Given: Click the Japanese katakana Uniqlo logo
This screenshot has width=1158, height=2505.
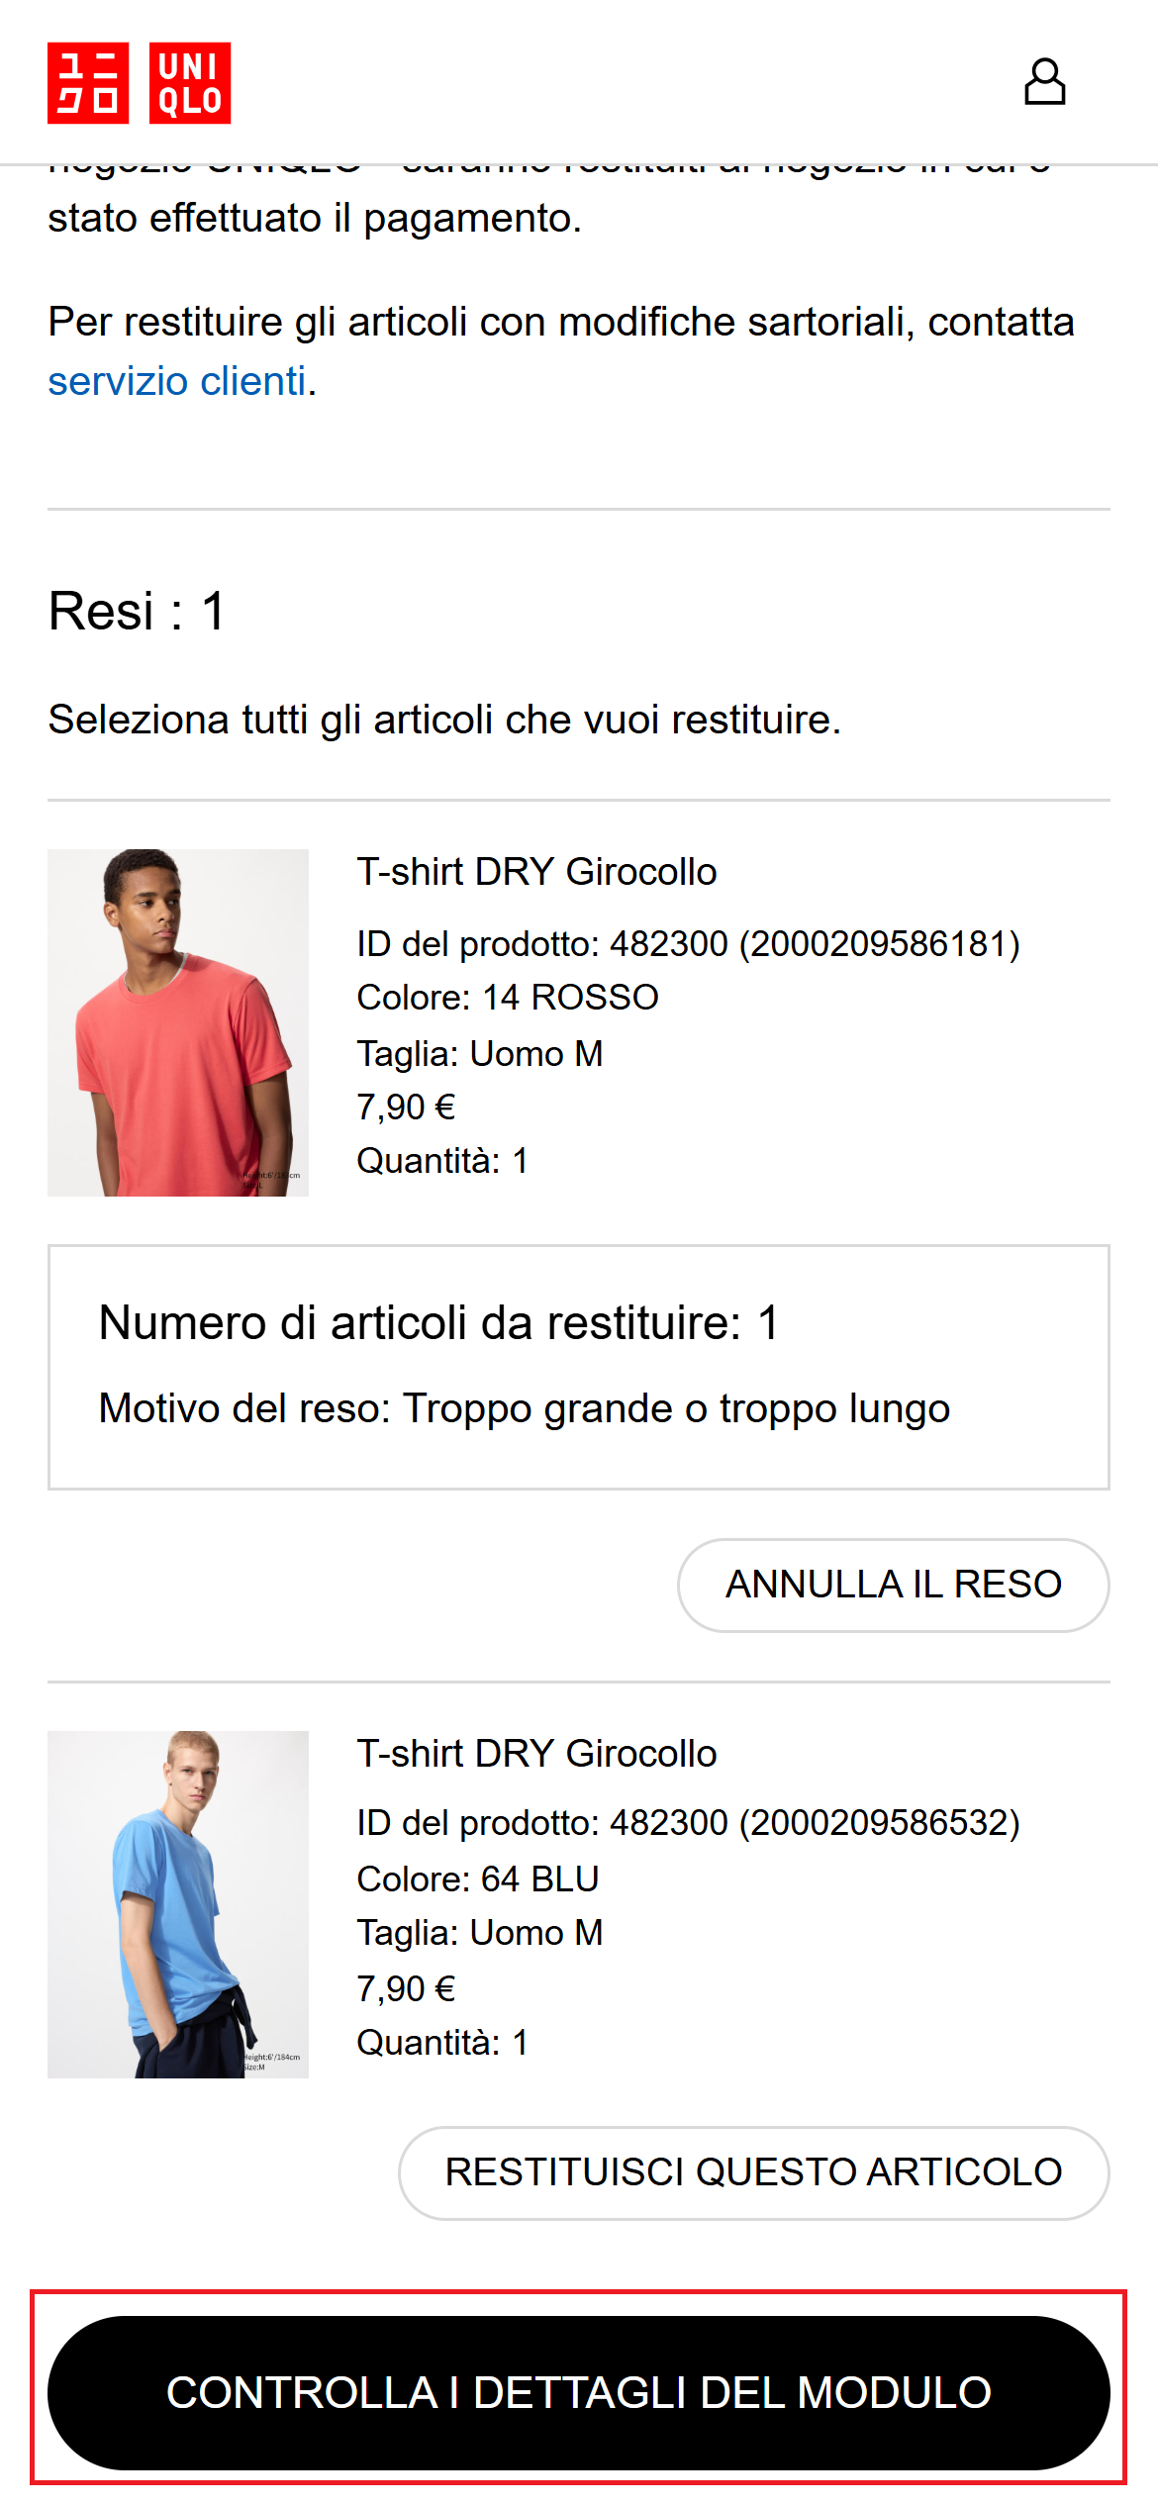Looking at the screenshot, I should 88,83.
